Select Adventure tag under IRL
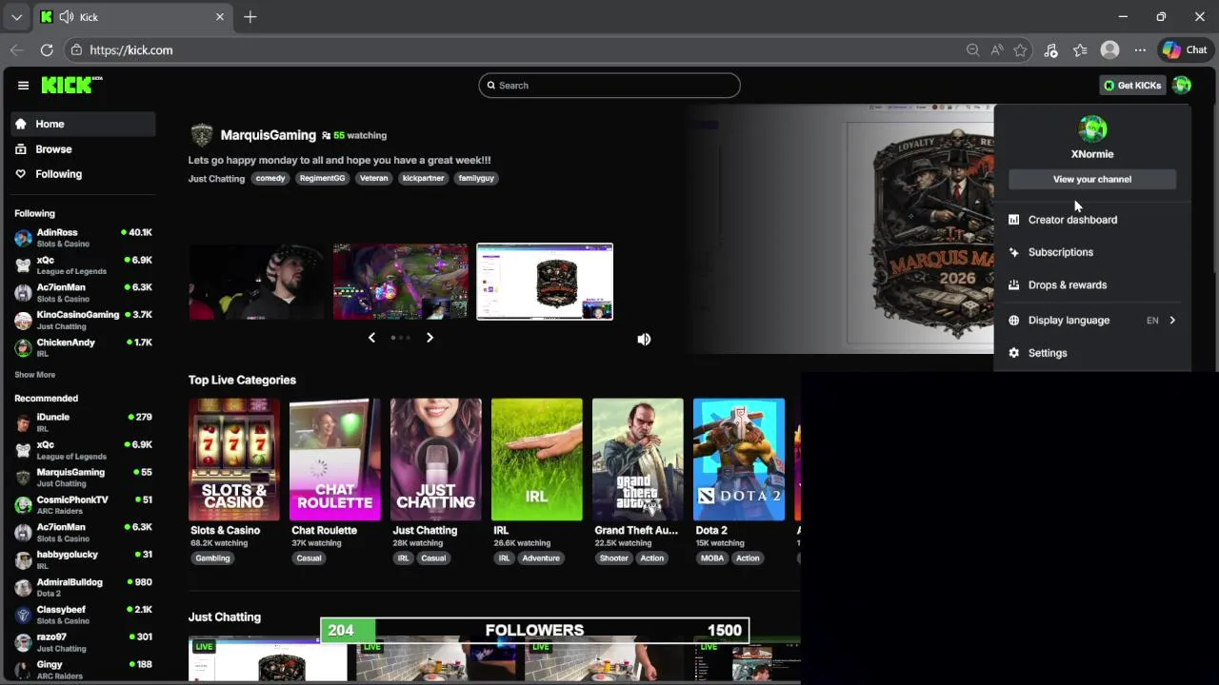Image resolution: width=1219 pixels, height=685 pixels. 540,558
